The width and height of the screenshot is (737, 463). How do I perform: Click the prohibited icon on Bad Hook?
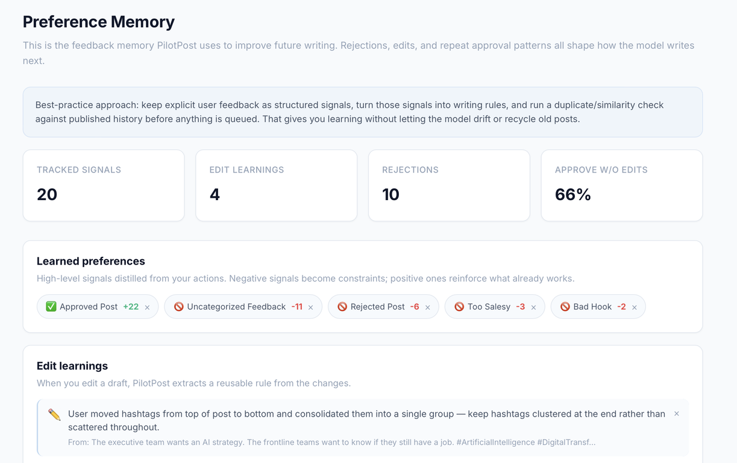point(565,307)
